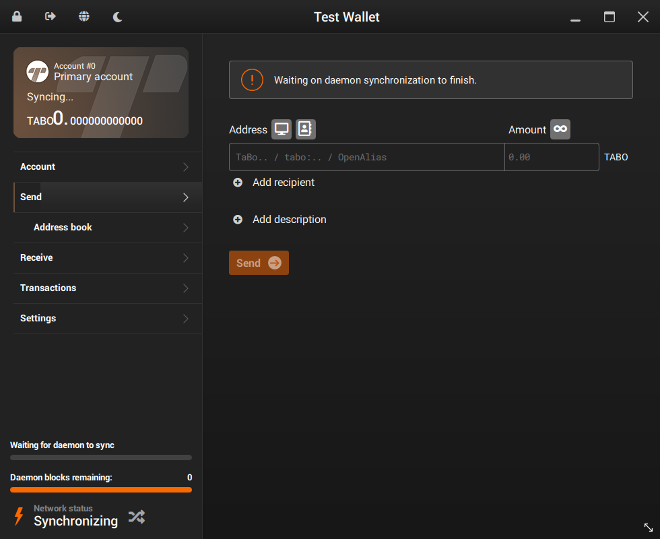Toggle dark mode moon icon
The image size is (660, 539).
click(118, 17)
